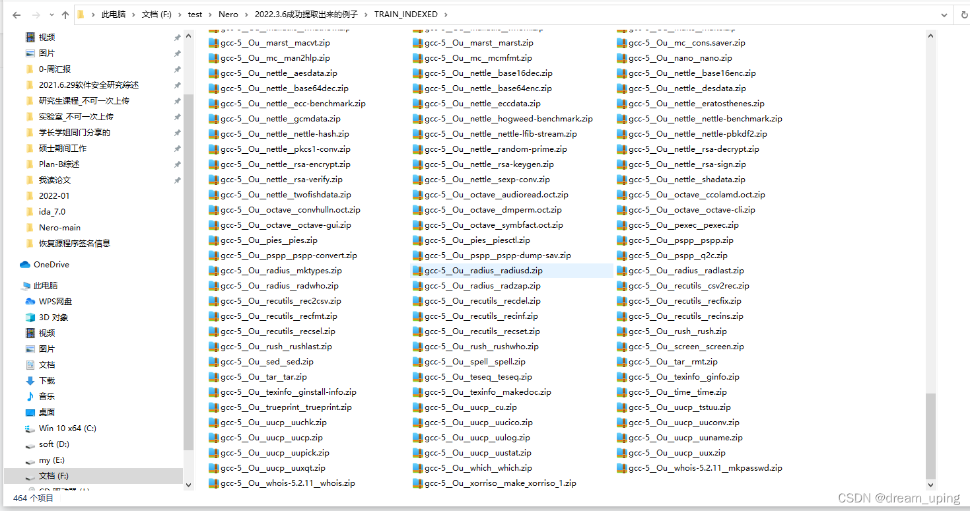Select OneDrive in navigation pane
970x511 pixels.
[x=52, y=265]
